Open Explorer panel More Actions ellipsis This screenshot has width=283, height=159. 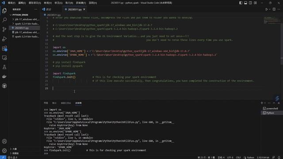click(x=35, y=9)
